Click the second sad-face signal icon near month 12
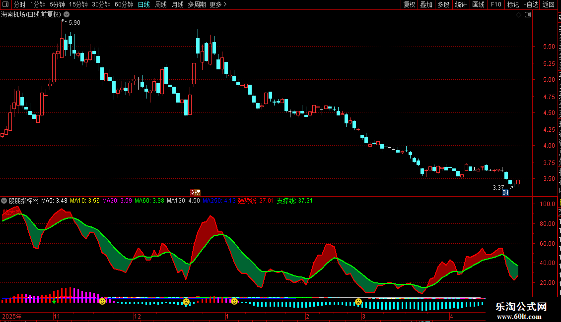This screenshot has height=322, width=561. [186, 302]
